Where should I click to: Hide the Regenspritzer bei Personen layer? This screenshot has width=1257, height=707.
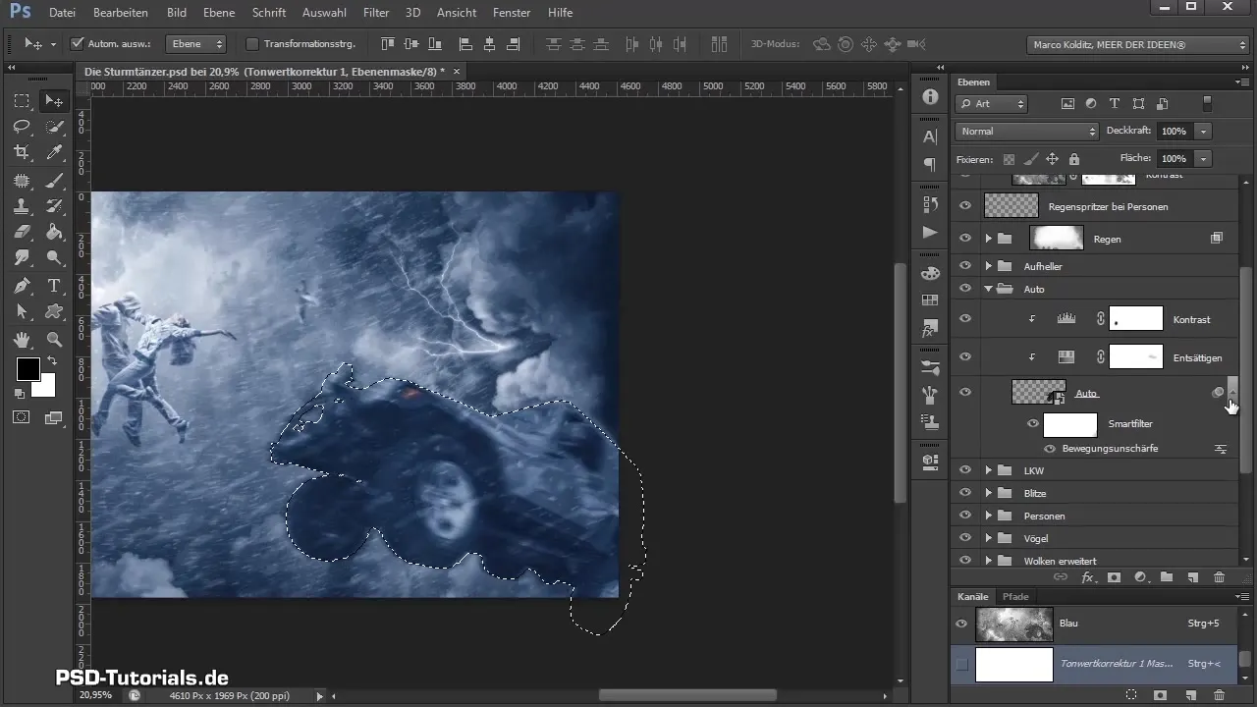point(965,206)
